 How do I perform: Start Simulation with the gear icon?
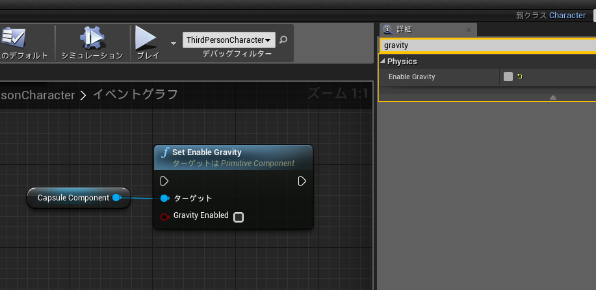click(92, 38)
